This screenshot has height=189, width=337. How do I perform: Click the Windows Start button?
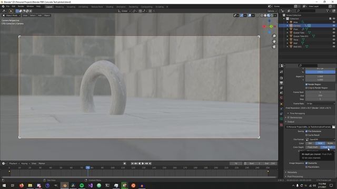[x=4, y=185]
